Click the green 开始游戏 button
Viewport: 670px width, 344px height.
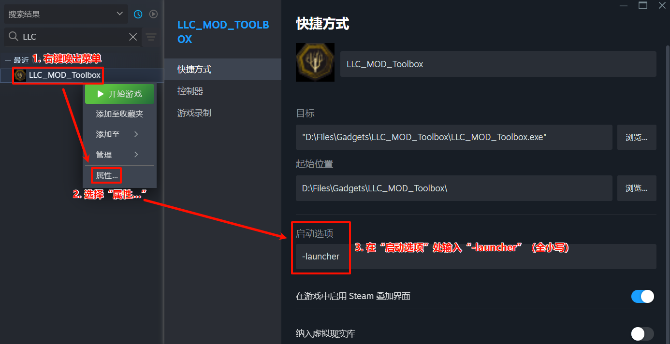(119, 94)
